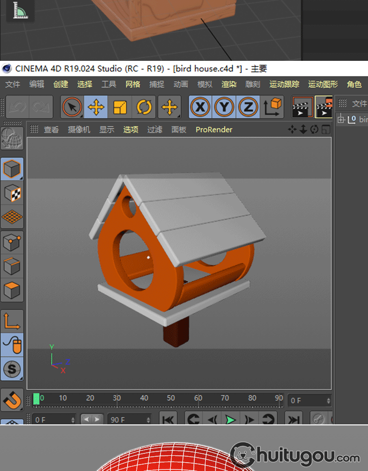Open viewport ProRender menu

(214, 130)
